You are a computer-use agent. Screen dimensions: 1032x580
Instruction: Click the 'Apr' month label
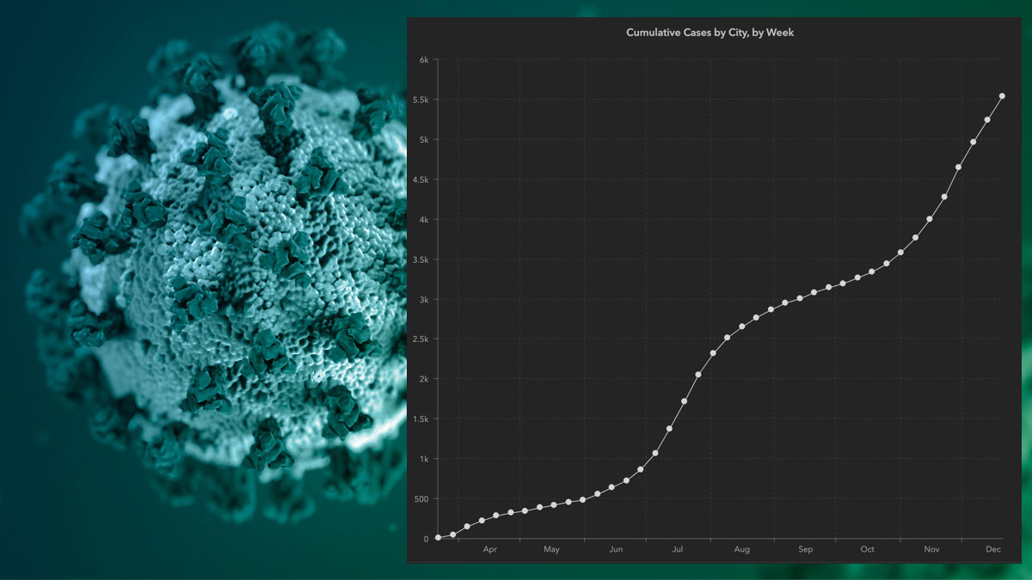point(490,549)
